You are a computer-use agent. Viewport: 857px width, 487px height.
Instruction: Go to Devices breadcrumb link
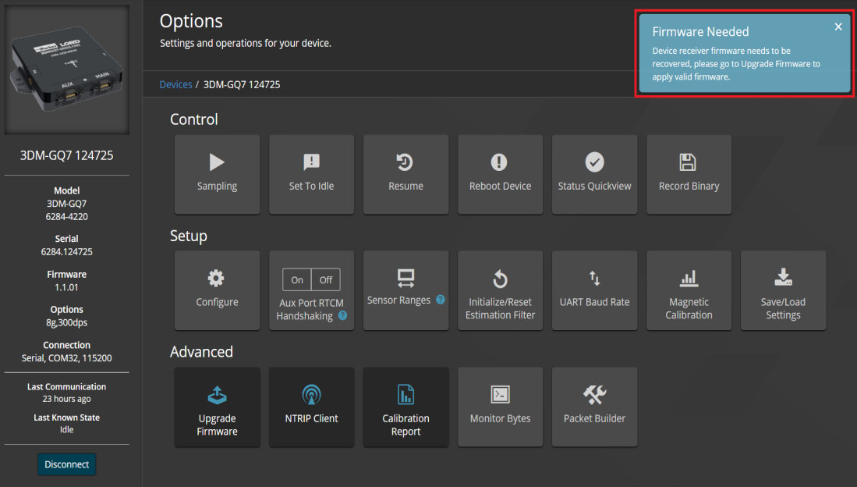175,84
